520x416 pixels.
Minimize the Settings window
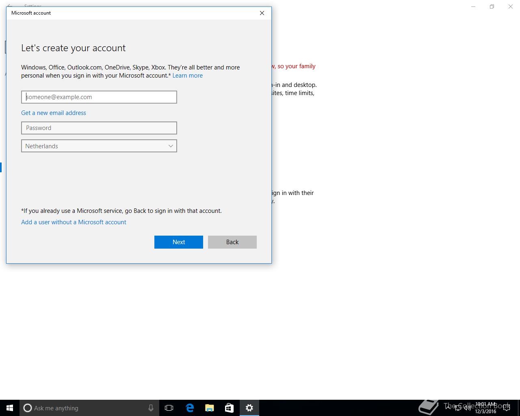pos(473,6)
